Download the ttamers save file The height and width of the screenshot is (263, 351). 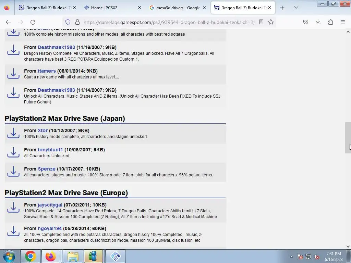(13, 74)
